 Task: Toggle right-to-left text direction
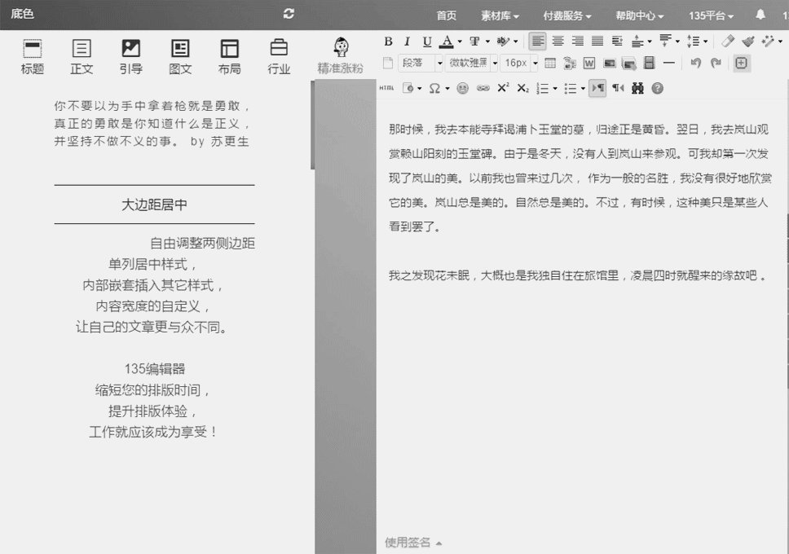618,88
